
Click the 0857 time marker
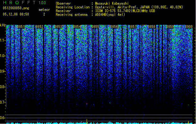click(133, 27)
